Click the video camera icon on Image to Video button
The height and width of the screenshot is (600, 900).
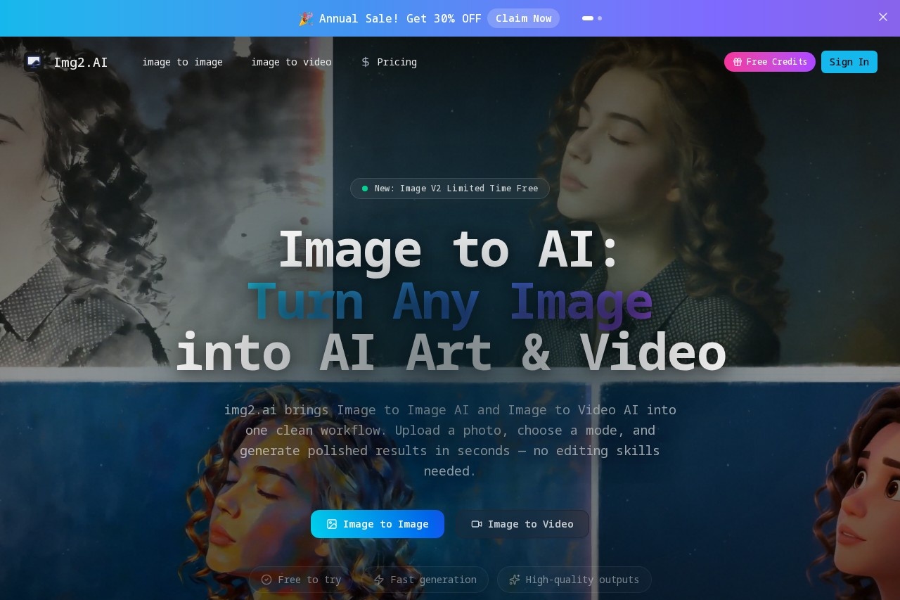tap(477, 524)
